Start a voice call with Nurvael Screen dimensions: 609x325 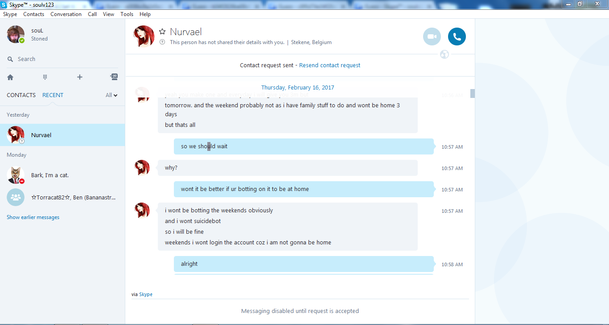pos(457,37)
